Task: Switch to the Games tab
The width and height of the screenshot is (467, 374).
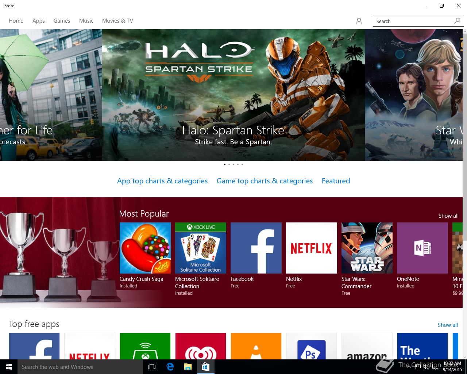Action: (x=62, y=21)
